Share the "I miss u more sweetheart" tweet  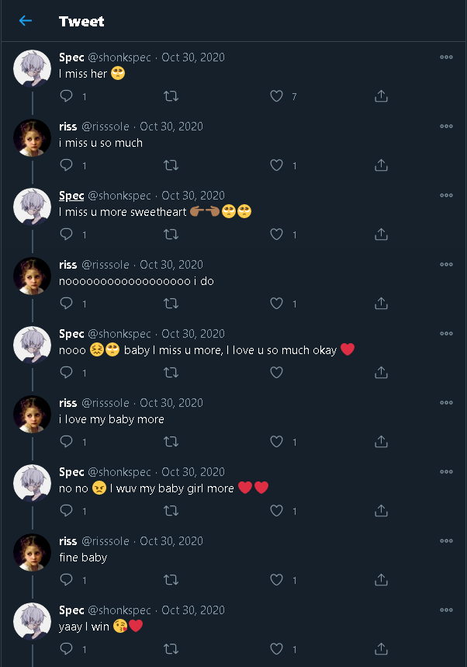click(x=381, y=234)
